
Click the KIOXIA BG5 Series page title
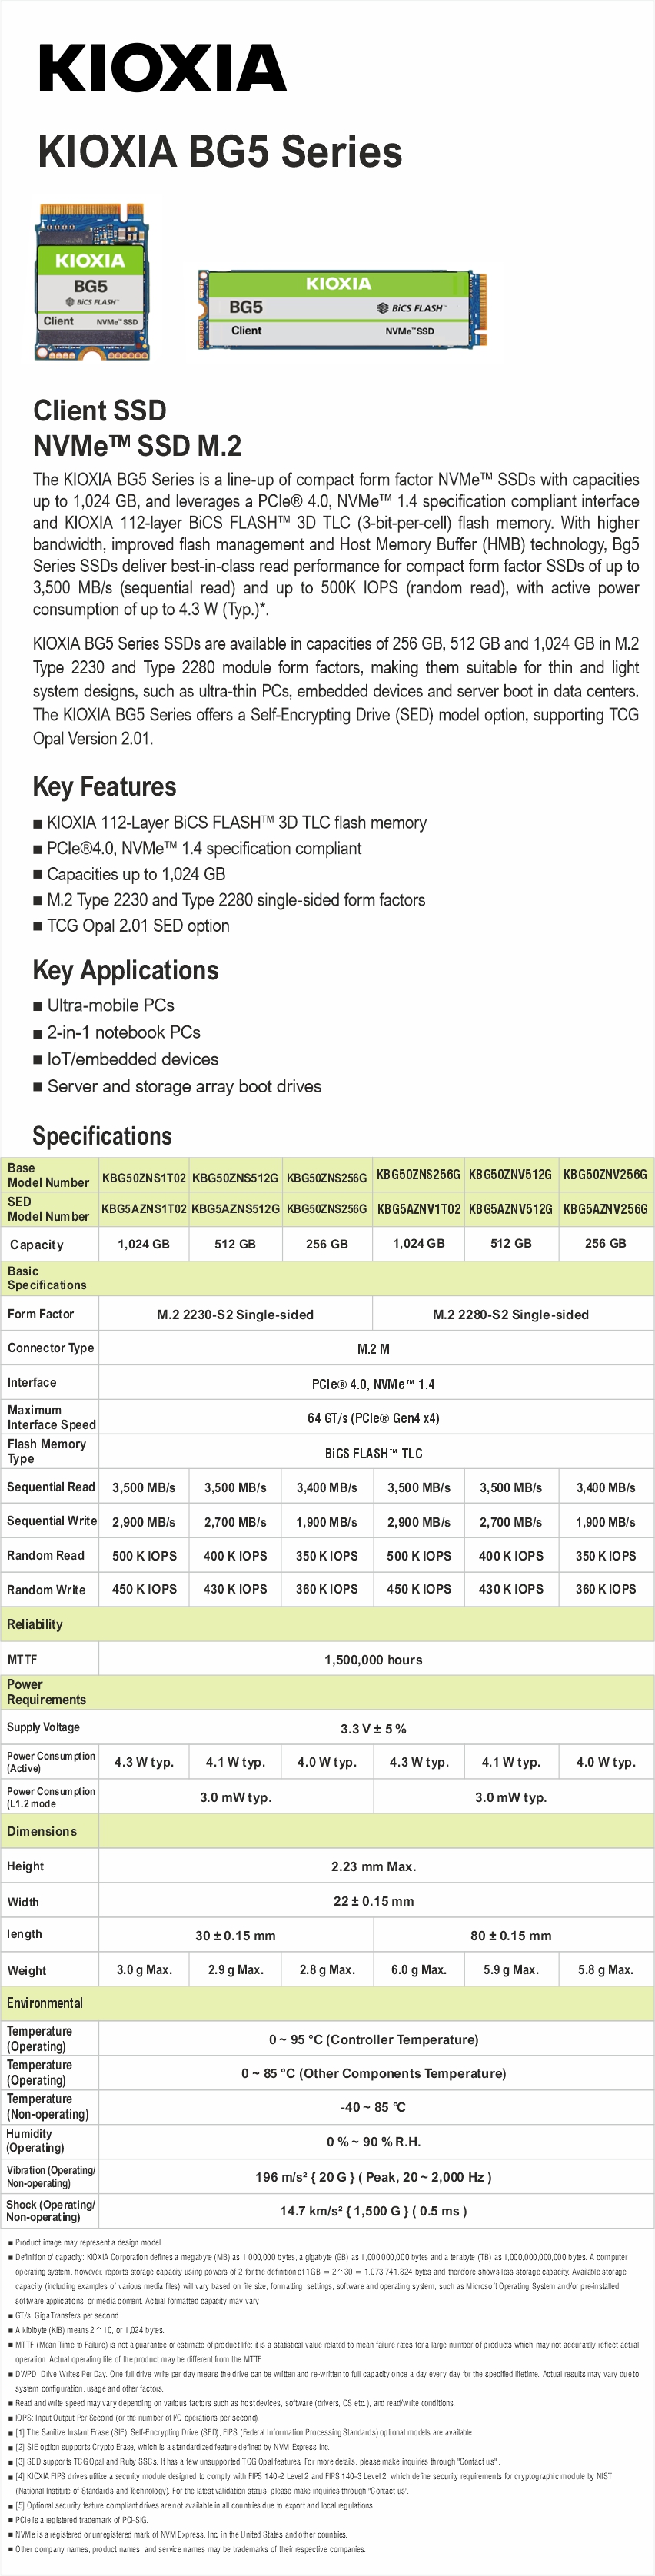tap(219, 152)
